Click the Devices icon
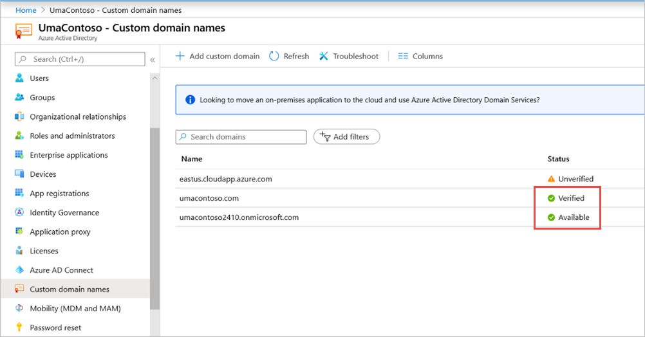 point(19,174)
